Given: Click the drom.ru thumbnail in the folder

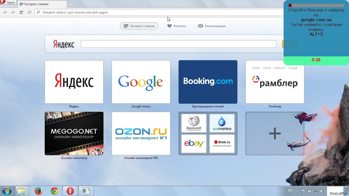Looking at the screenshot, I should pyautogui.click(x=222, y=144).
